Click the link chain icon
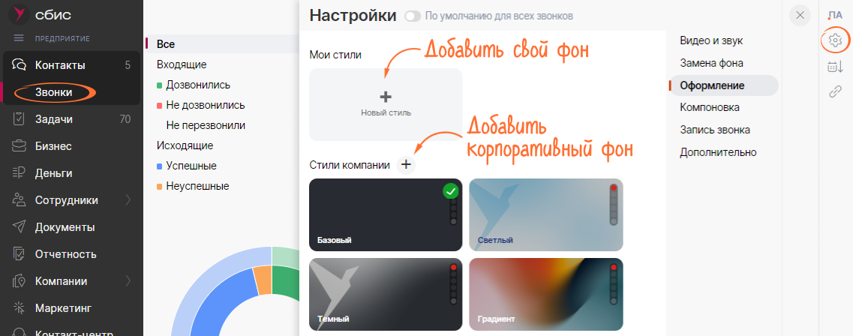 pos(835,91)
